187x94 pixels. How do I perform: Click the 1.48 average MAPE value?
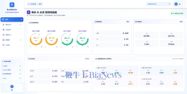point(148,73)
